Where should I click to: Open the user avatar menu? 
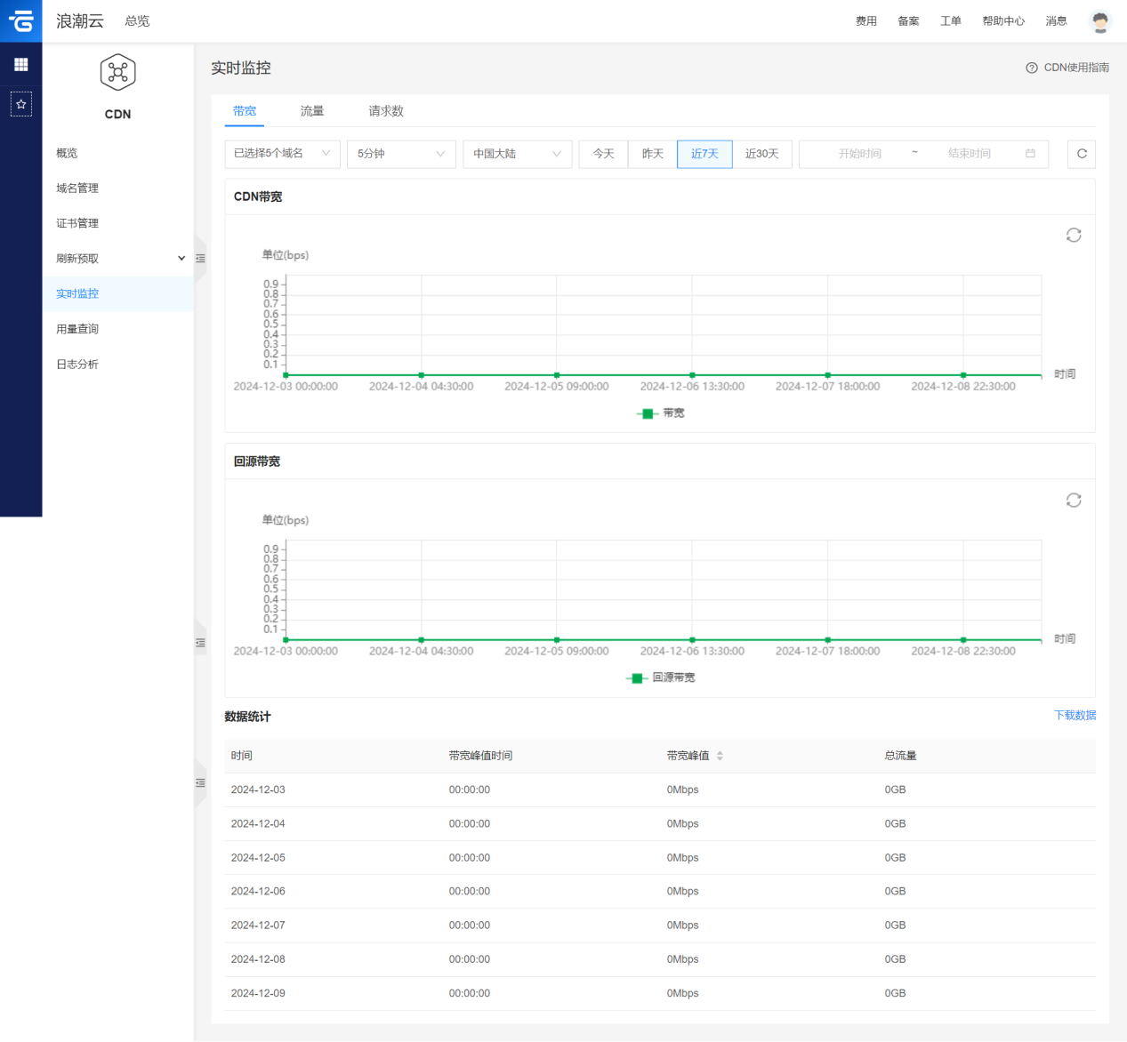(1100, 21)
